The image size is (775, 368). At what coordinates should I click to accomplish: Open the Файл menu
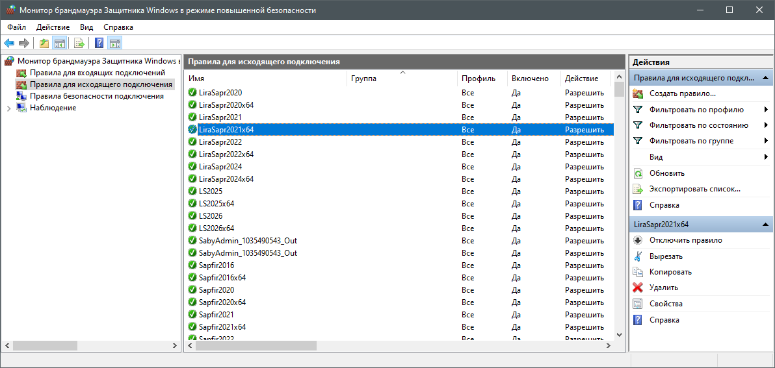17,27
